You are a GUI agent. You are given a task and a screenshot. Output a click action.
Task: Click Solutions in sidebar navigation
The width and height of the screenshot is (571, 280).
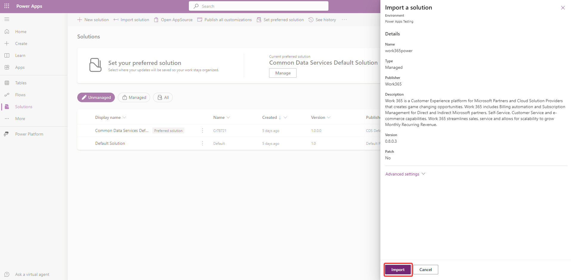[24, 107]
